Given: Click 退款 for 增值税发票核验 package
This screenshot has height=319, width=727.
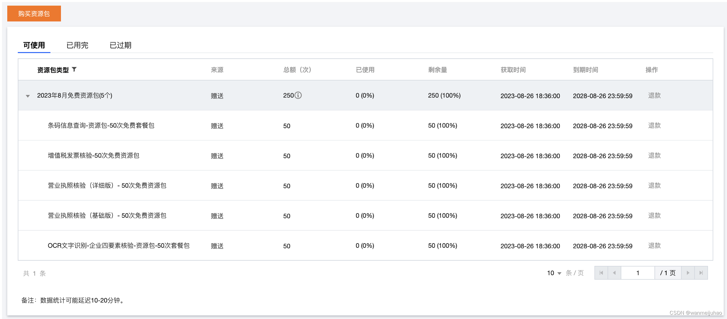Looking at the screenshot, I should click(x=654, y=155).
